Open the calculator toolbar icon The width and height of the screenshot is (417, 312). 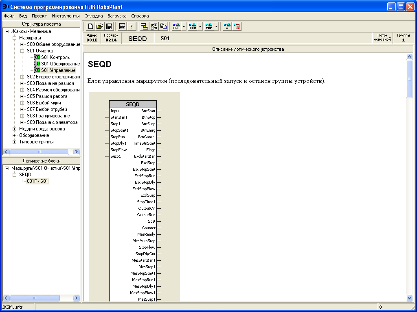click(x=122, y=26)
